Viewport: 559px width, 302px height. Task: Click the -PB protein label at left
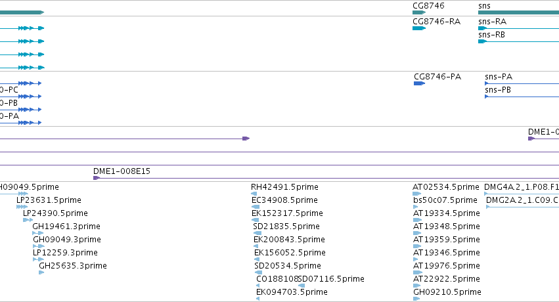click(9, 103)
